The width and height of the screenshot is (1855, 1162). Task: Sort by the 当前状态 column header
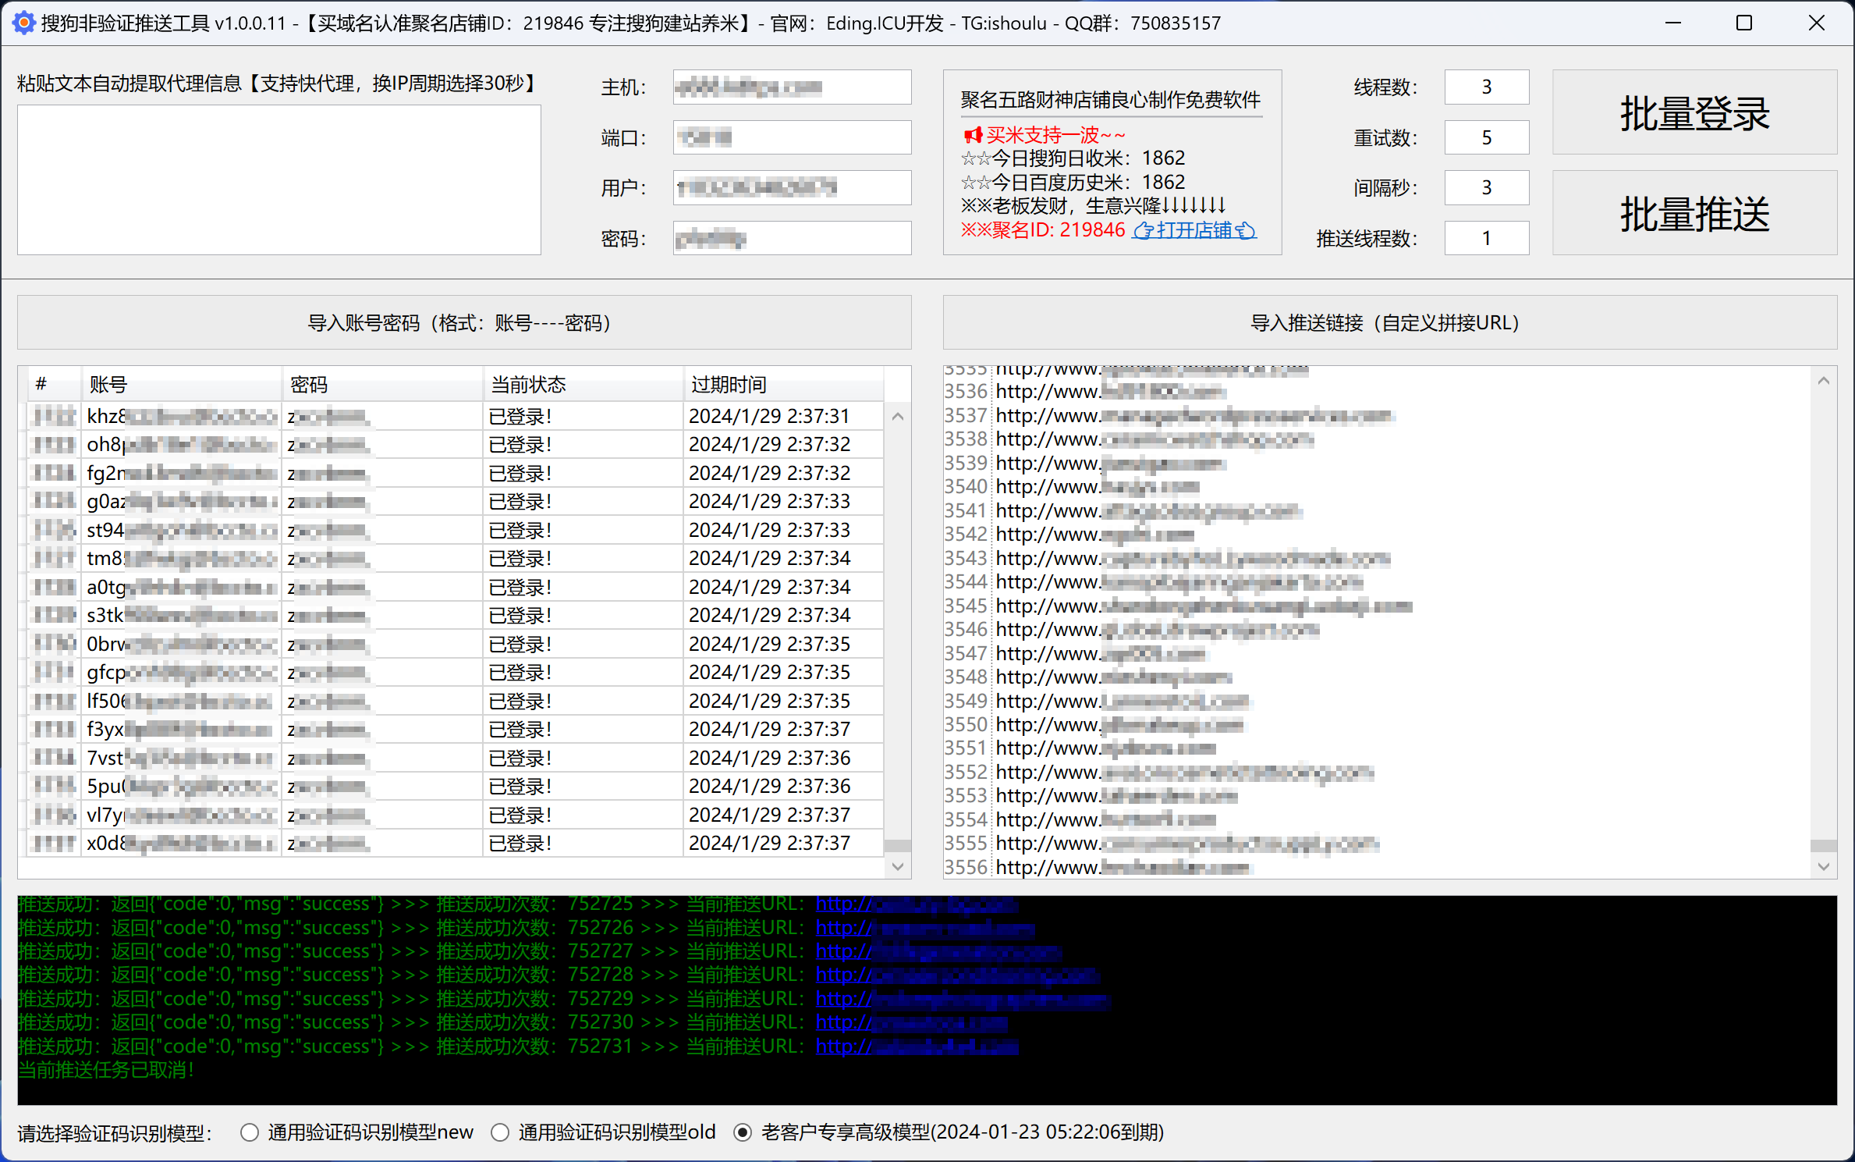pyautogui.click(x=583, y=384)
